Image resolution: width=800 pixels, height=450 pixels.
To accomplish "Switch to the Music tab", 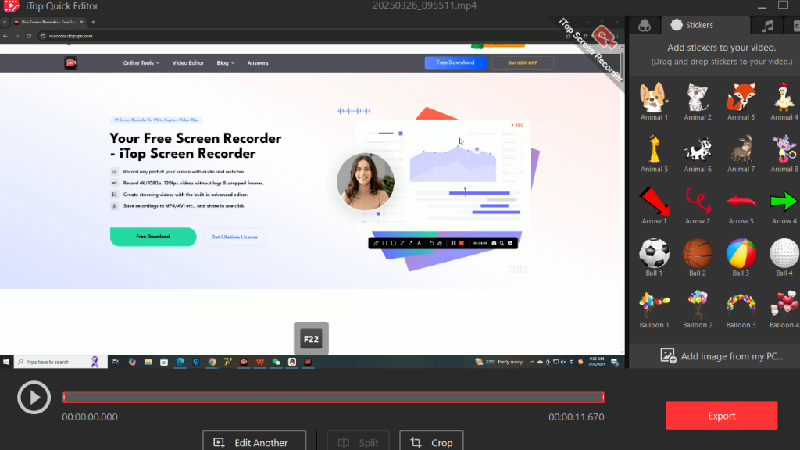I will tap(767, 26).
